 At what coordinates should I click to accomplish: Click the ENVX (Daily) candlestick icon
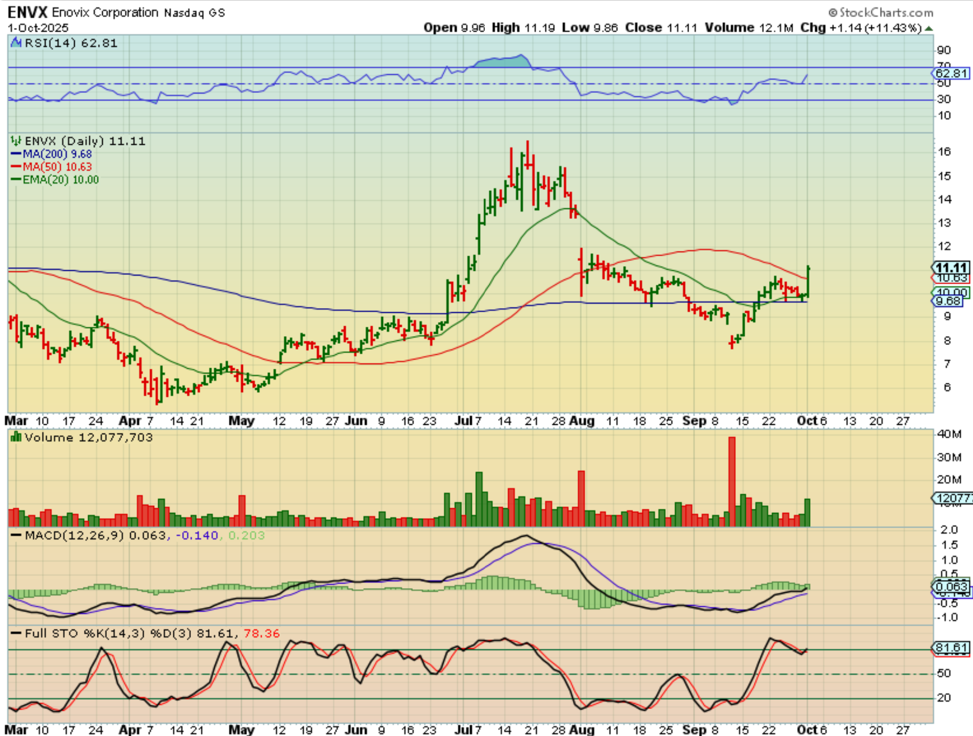click(16, 141)
